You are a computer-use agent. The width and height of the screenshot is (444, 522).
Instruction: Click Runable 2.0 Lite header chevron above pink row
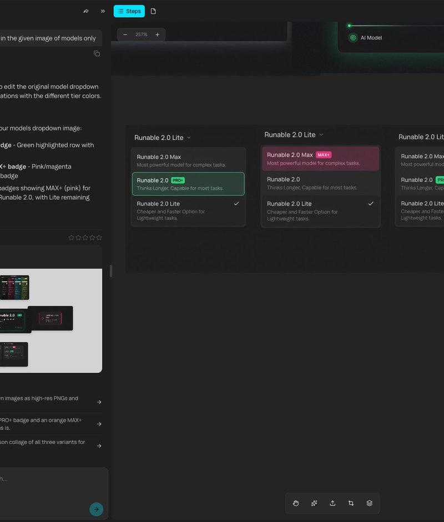coord(321,134)
